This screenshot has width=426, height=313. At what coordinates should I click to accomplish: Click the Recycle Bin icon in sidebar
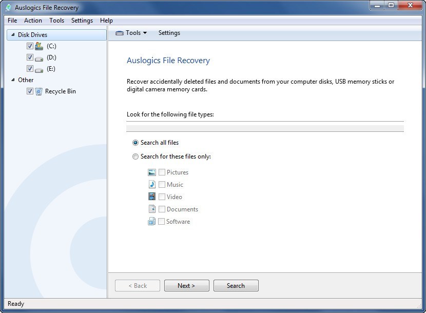tap(39, 91)
